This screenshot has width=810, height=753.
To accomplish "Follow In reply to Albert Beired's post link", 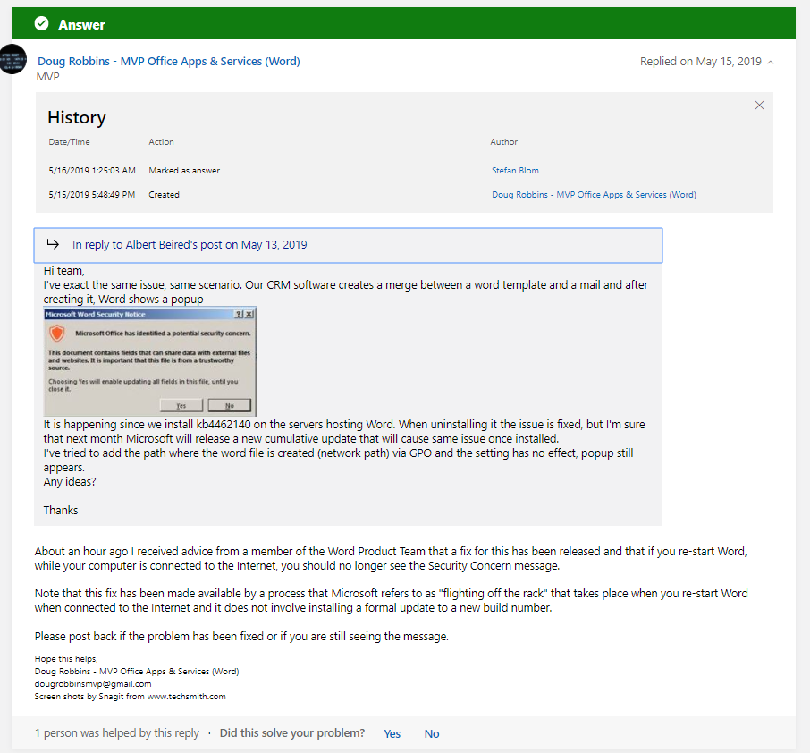I will coord(190,245).
